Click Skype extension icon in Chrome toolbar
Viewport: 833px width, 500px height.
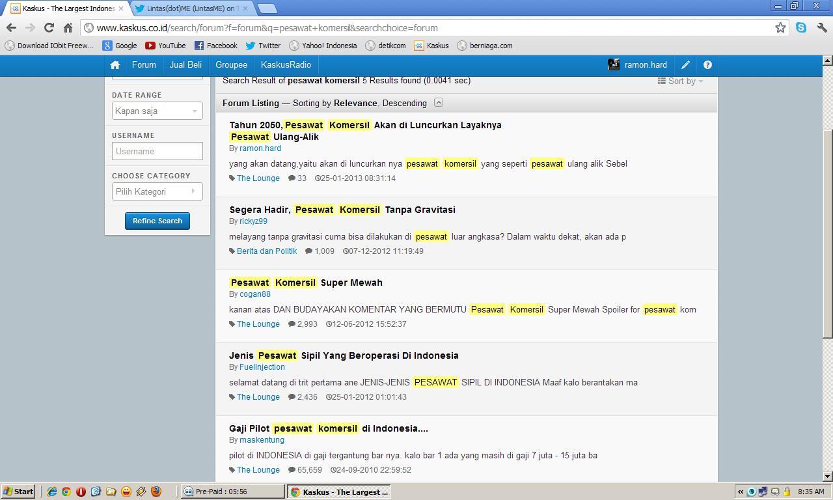click(x=801, y=27)
